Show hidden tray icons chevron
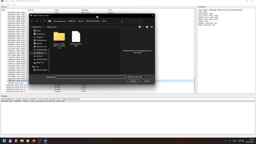 click(x=226, y=141)
